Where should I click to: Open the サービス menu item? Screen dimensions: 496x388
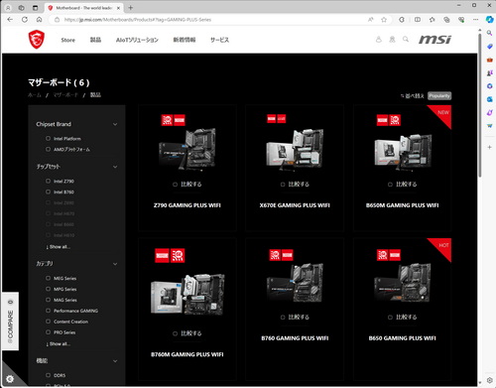(x=219, y=40)
